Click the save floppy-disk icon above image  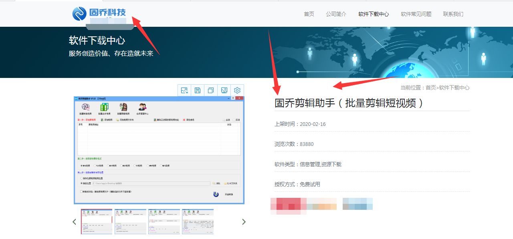pos(198,90)
